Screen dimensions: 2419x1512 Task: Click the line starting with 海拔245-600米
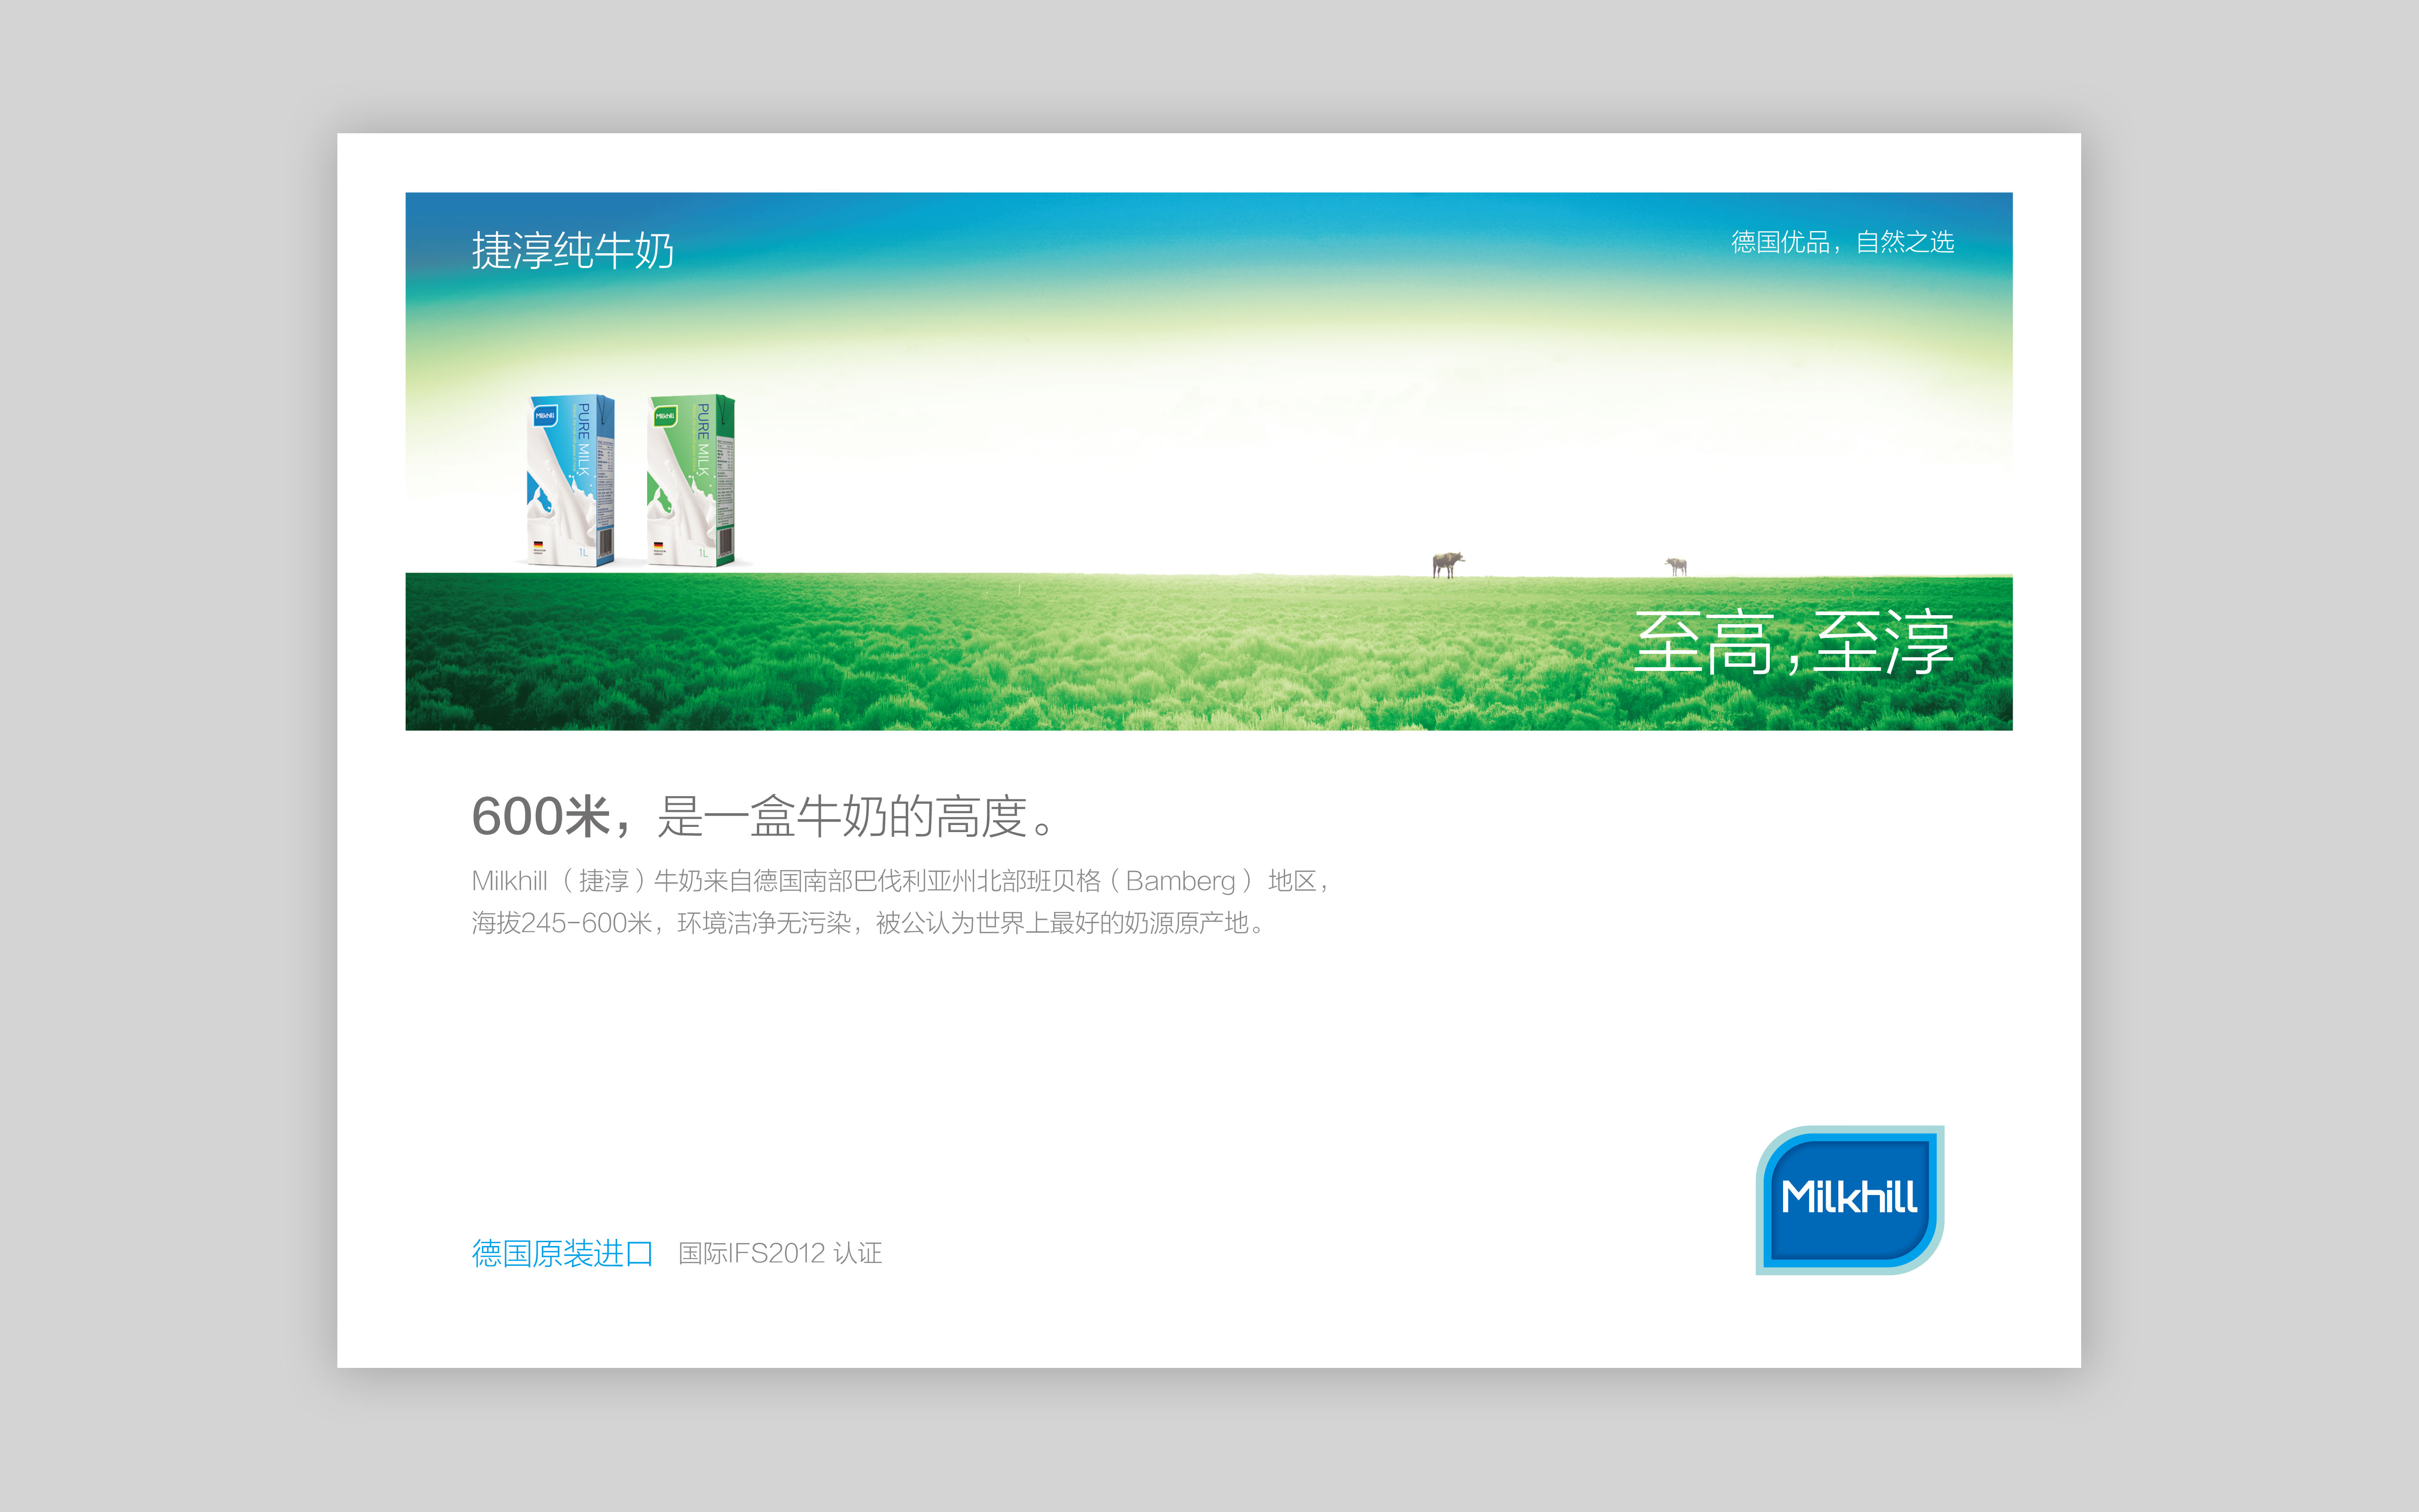click(867, 922)
